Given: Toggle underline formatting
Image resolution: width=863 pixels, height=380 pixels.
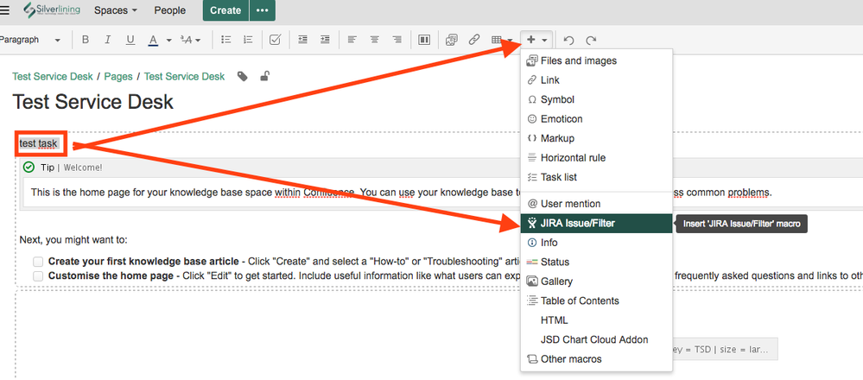Looking at the screenshot, I should (x=130, y=40).
